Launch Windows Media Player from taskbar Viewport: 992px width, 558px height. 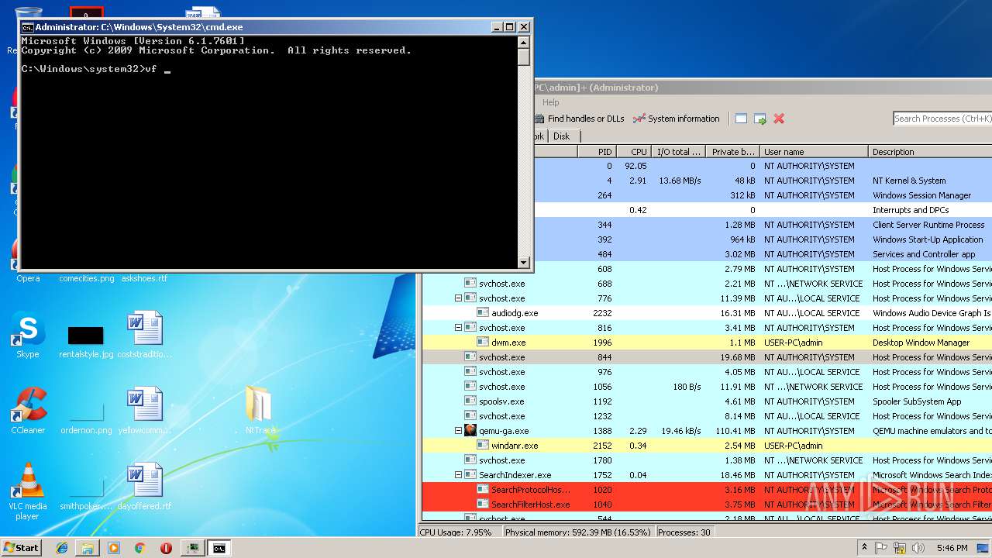click(x=114, y=548)
